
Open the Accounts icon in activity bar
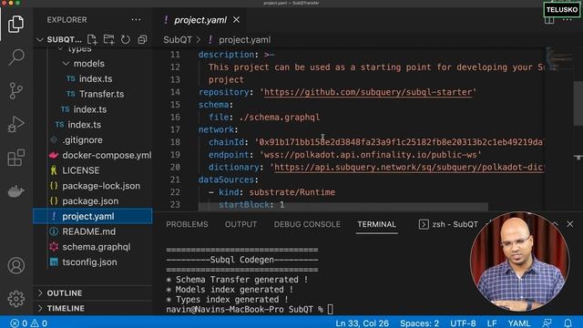(x=16, y=265)
